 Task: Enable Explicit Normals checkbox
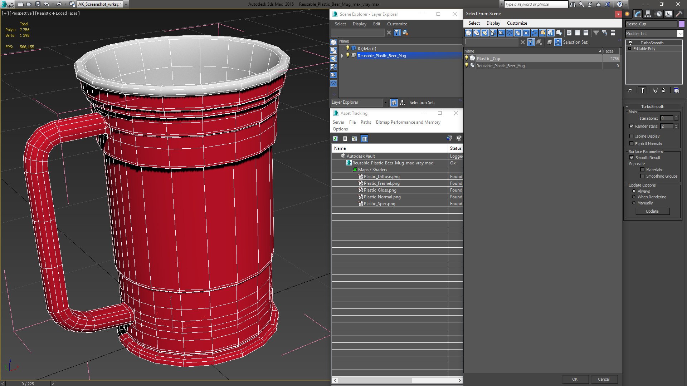(x=631, y=144)
